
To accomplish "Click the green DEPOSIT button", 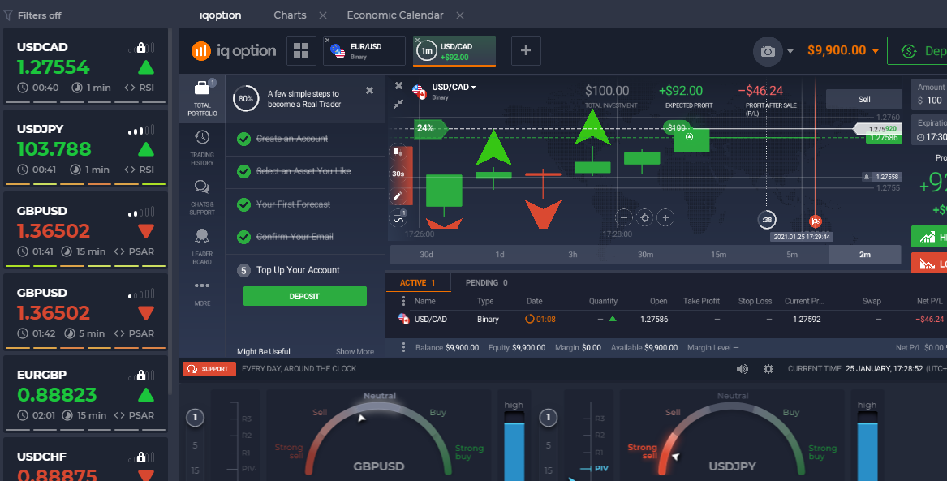I will 304,296.
